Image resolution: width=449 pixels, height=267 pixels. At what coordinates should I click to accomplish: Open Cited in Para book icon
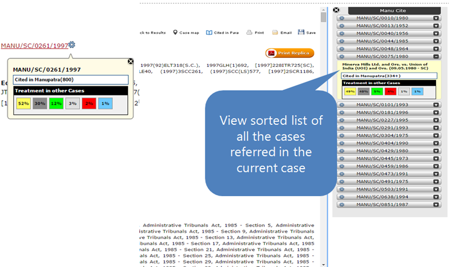209,33
